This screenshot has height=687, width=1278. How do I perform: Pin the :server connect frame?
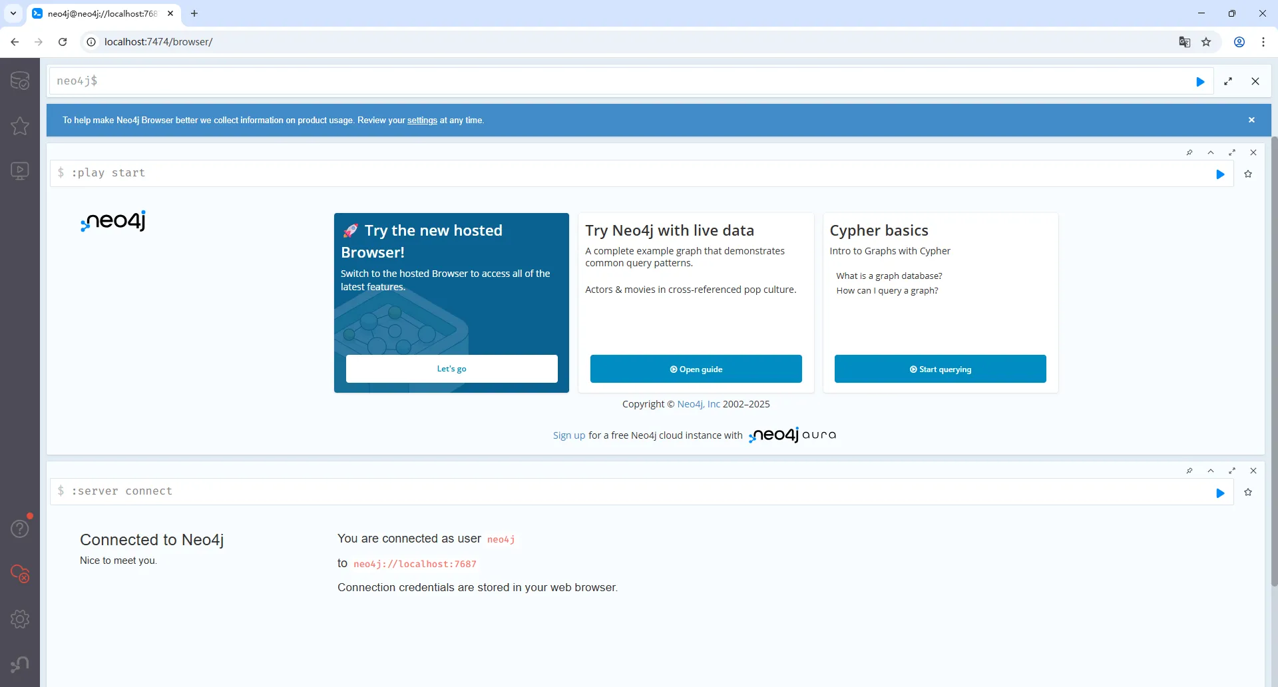coord(1189,471)
